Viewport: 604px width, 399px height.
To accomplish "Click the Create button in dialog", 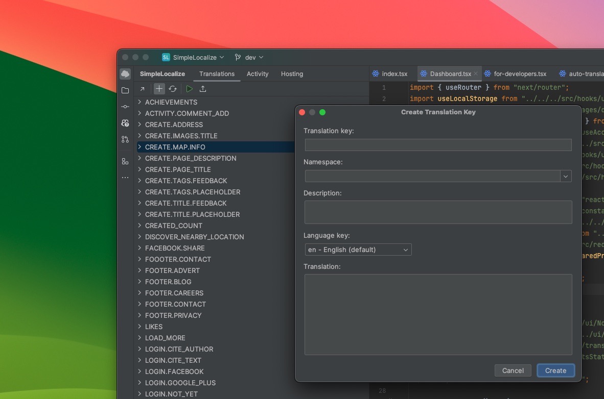I will 555,370.
